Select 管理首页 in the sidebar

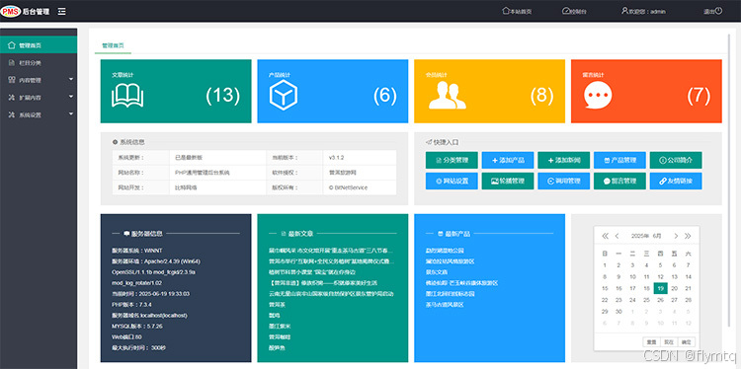coord(39,45)
